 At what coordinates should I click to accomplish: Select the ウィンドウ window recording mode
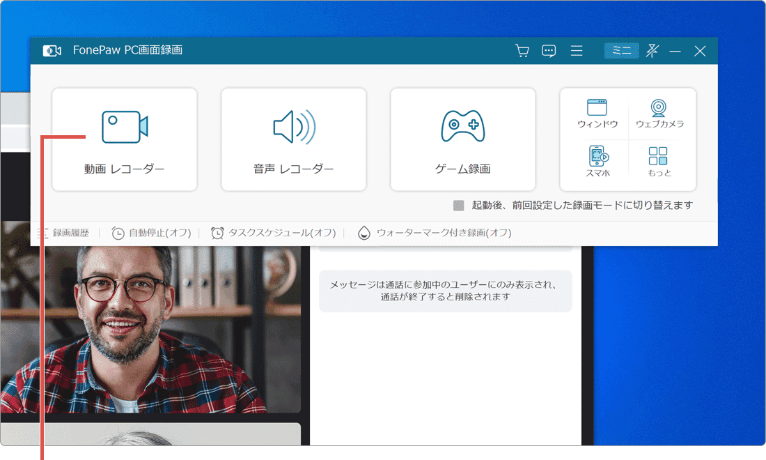click(596, 114)
